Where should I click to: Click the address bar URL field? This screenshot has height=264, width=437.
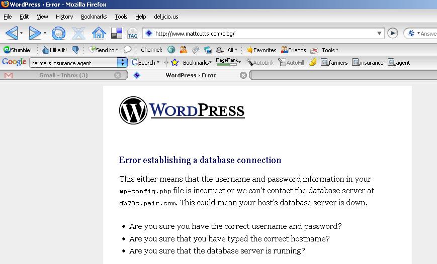(263, 34)
